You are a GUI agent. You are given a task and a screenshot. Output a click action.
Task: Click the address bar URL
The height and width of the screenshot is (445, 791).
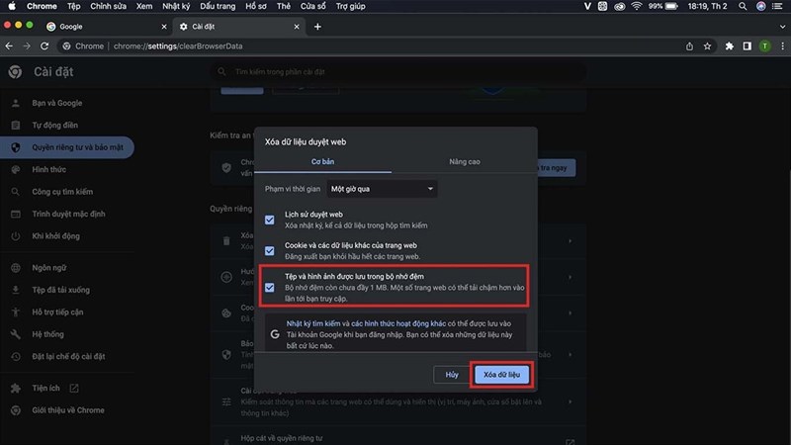(178, 45)
